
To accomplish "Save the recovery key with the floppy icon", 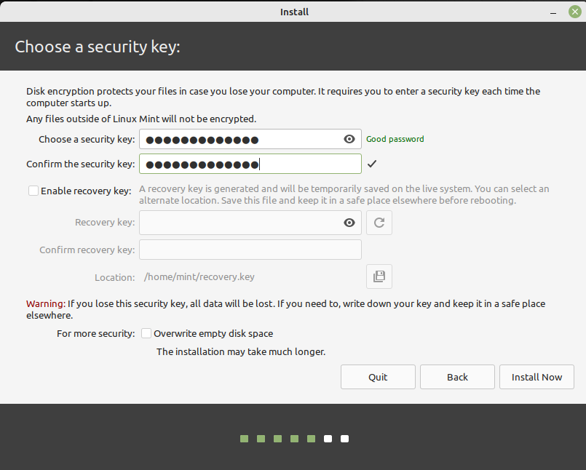I will [x=379, y=276].
